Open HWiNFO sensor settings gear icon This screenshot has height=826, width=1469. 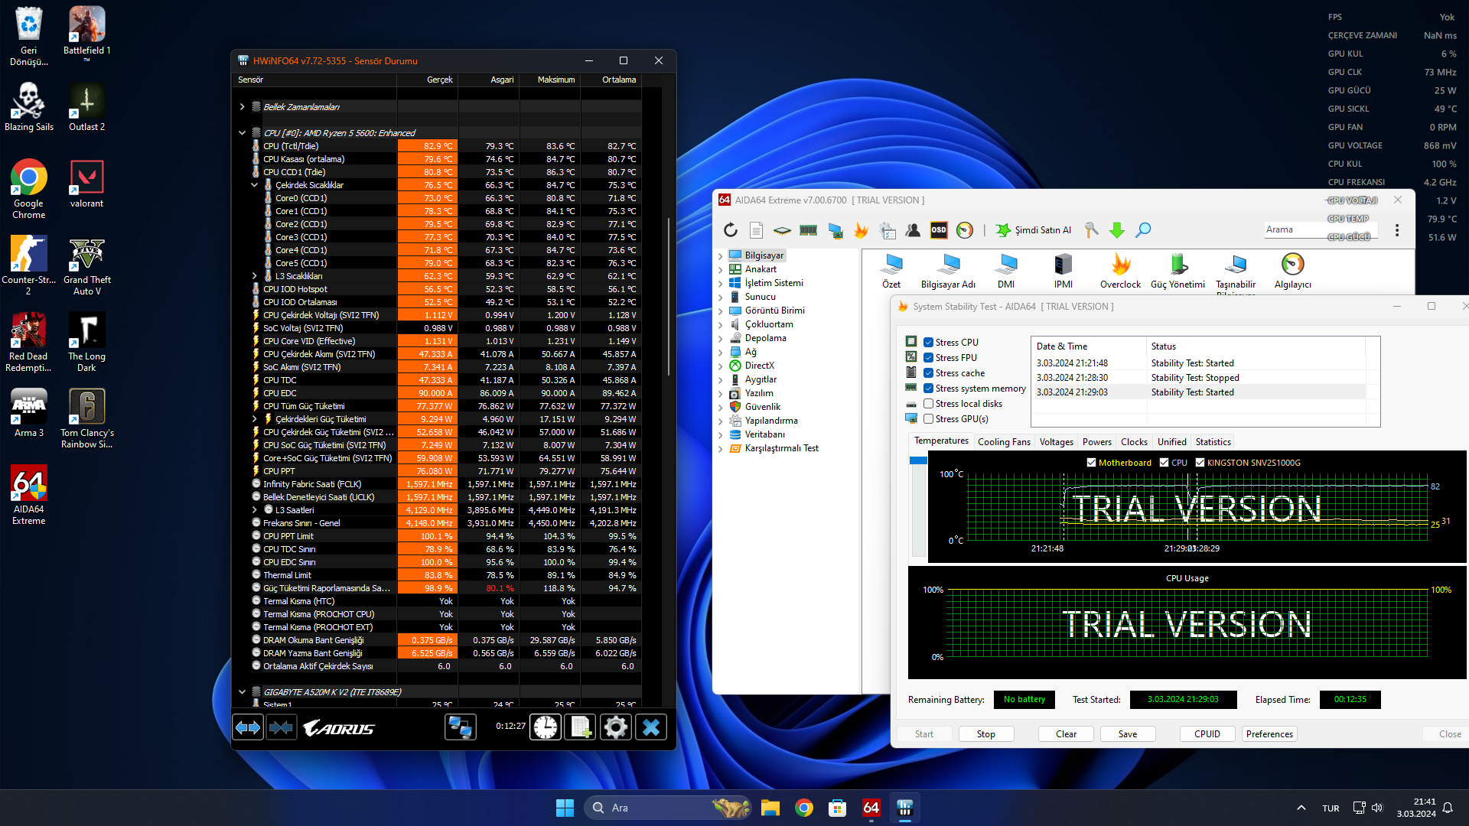click(615, 727)
